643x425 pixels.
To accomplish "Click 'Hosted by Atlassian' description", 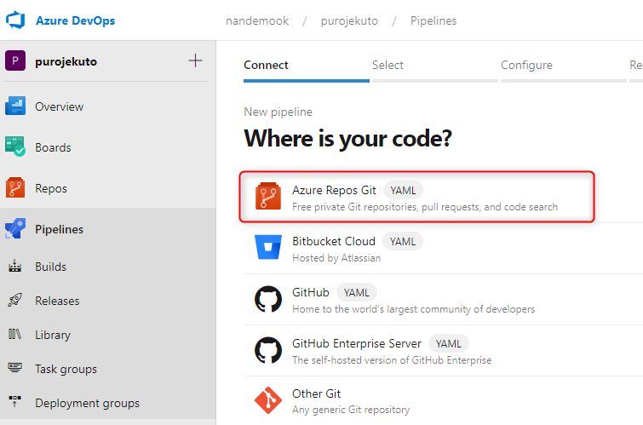I will (336, 257).
